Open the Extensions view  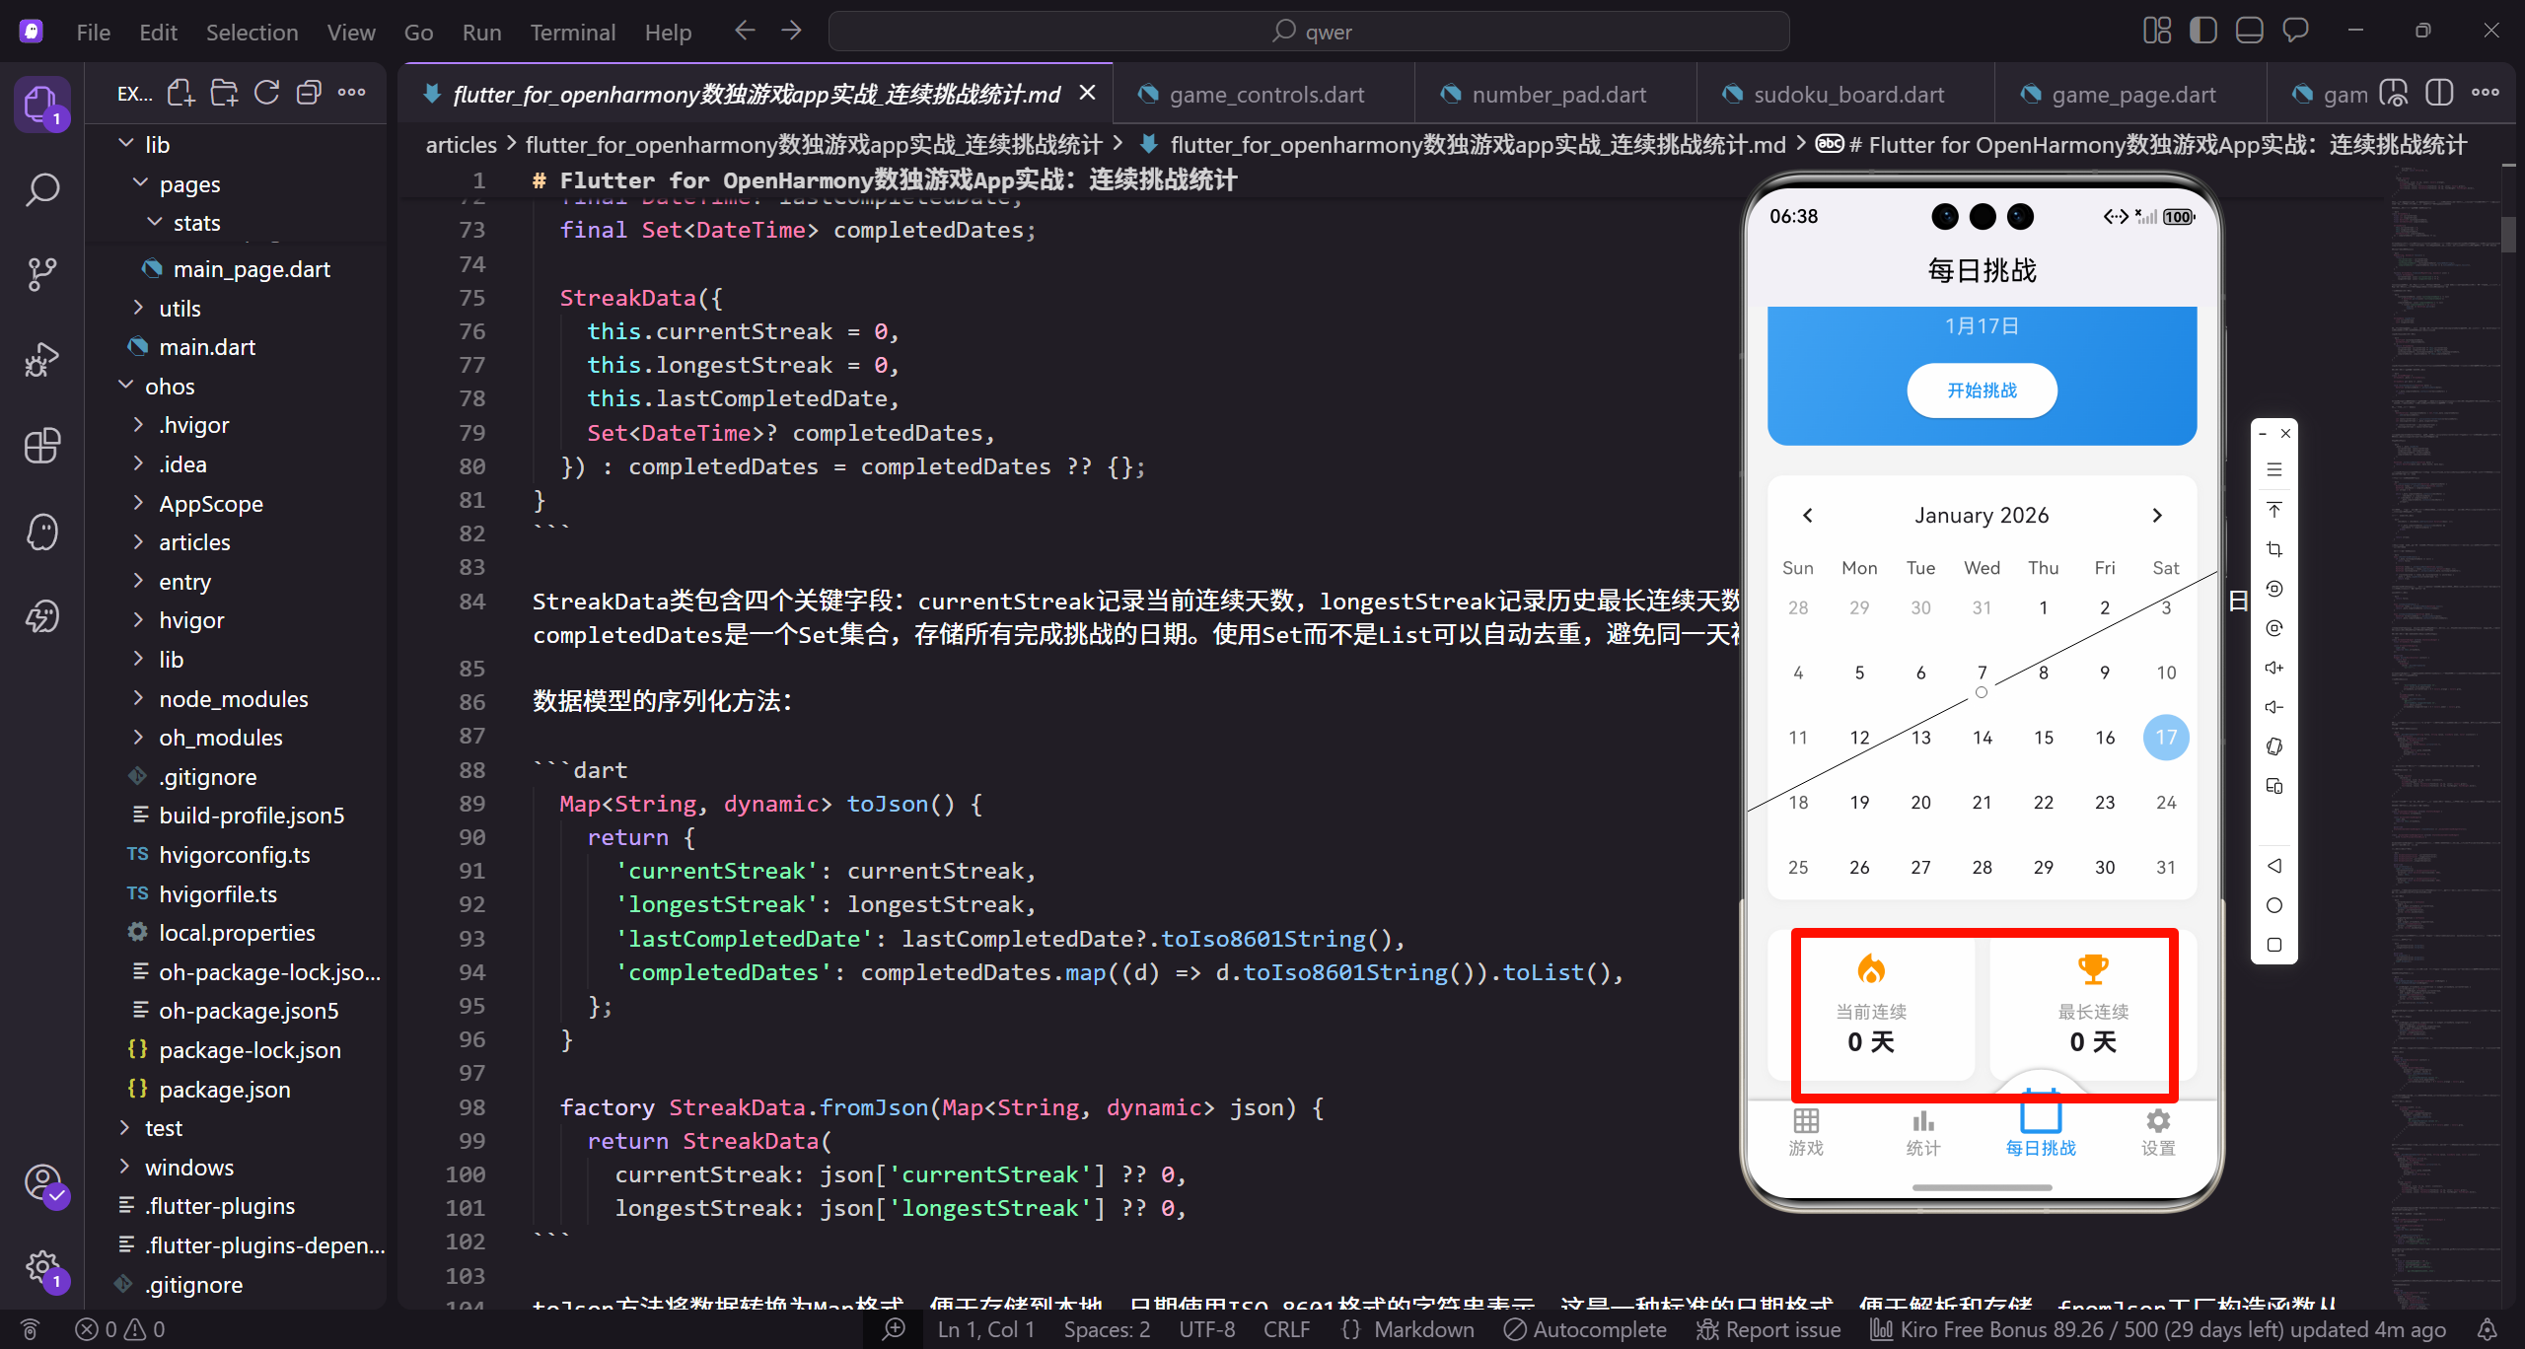click(x=42, y=446)
